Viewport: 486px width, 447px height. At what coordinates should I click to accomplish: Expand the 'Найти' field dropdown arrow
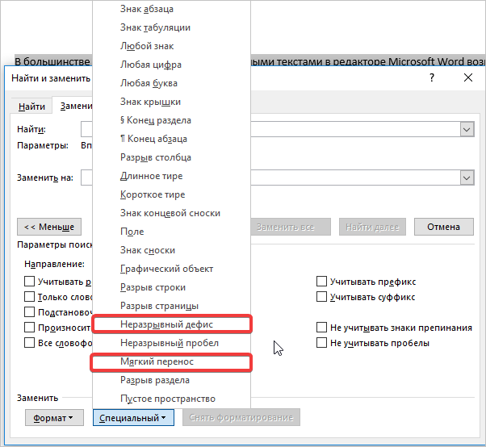pyautogui.click(x=466, y=130)
